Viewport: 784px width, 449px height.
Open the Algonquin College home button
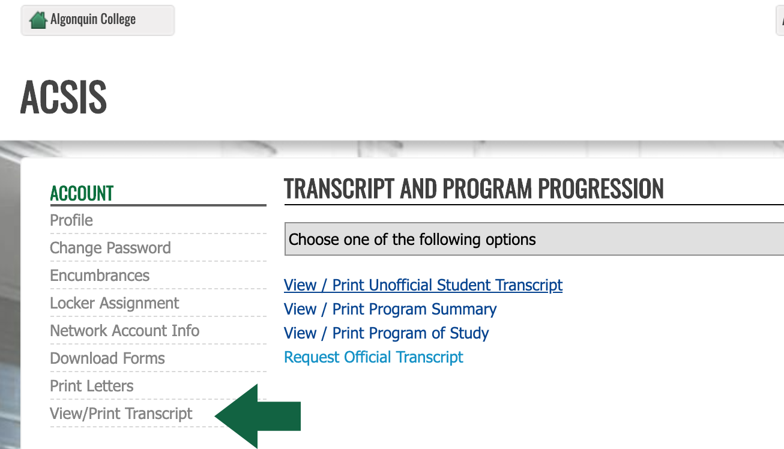pos(98,20)
